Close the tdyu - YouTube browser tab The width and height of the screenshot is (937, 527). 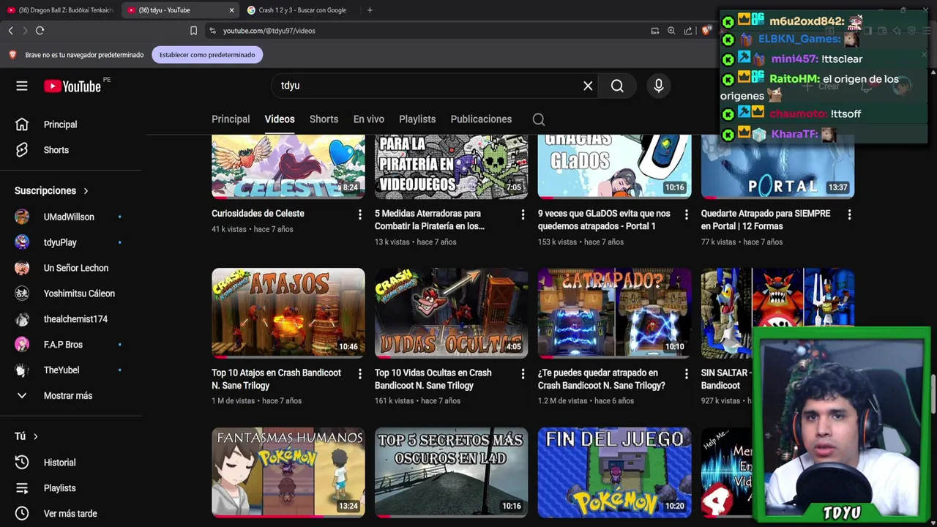[231, 10]
